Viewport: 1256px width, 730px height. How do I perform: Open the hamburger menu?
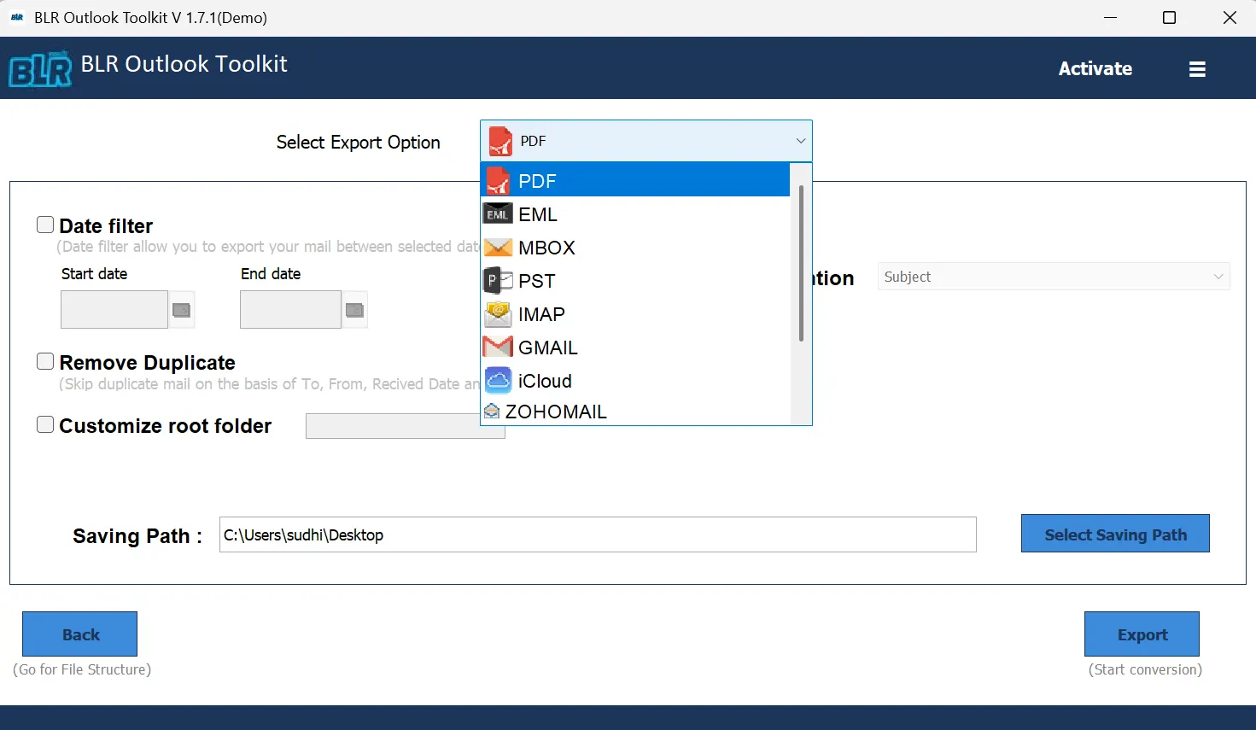[x=1197, y=68]
